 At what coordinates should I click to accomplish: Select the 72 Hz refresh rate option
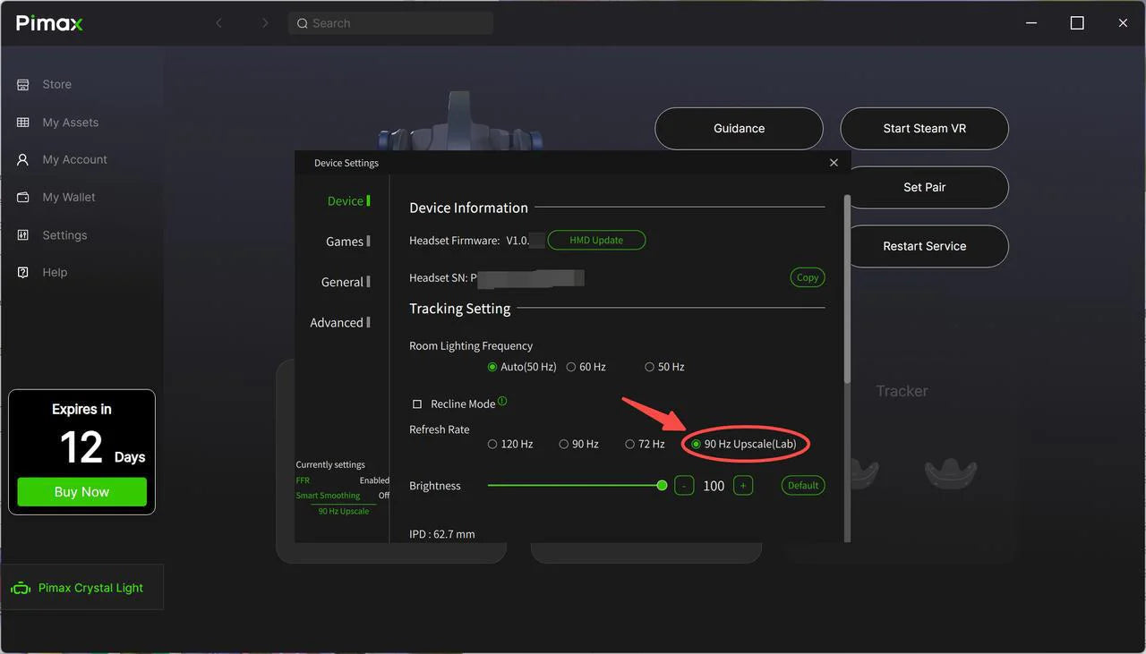pyautogui.click(x=630, y=444)
